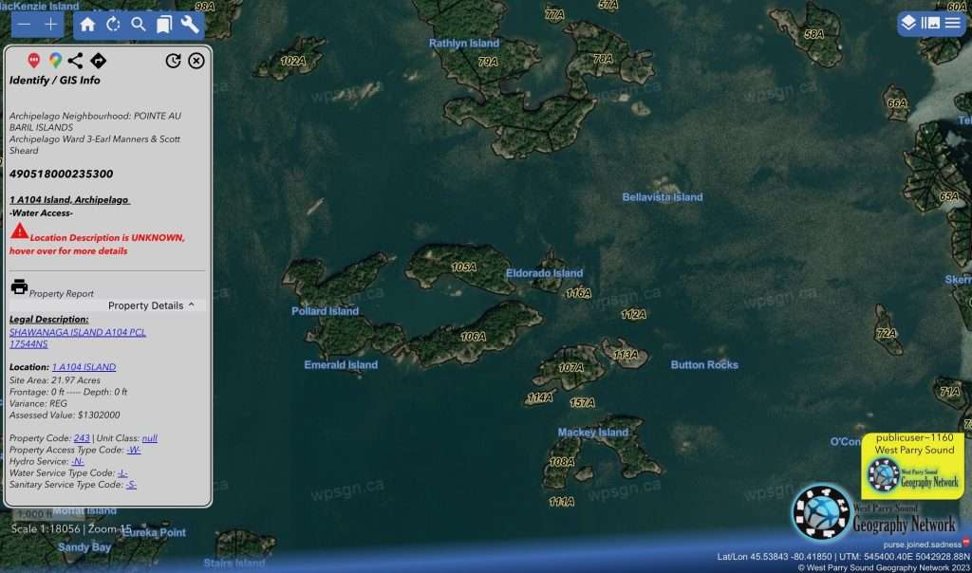
Task: Open Water Service Type Code -L- link
Action: point(122,473)
